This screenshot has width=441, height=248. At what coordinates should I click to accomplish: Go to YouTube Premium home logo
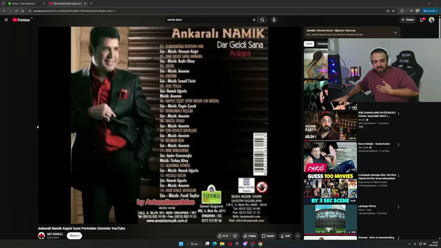pyautogui.click(x=22, y=20)
